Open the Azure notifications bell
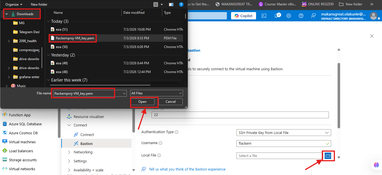 click(x=276, y=16)
